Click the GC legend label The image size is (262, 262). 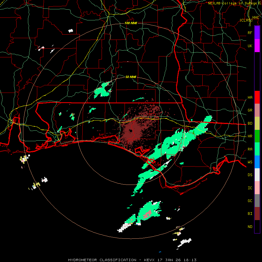point(250,201)
